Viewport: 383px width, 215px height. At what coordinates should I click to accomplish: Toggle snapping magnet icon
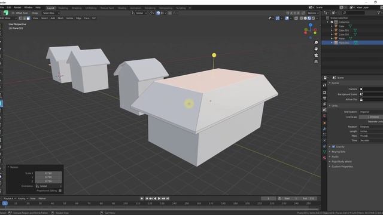(158, 13)
